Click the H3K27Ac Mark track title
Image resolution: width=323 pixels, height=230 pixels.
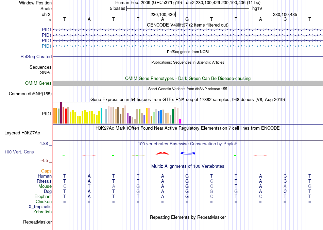point(188,128)
